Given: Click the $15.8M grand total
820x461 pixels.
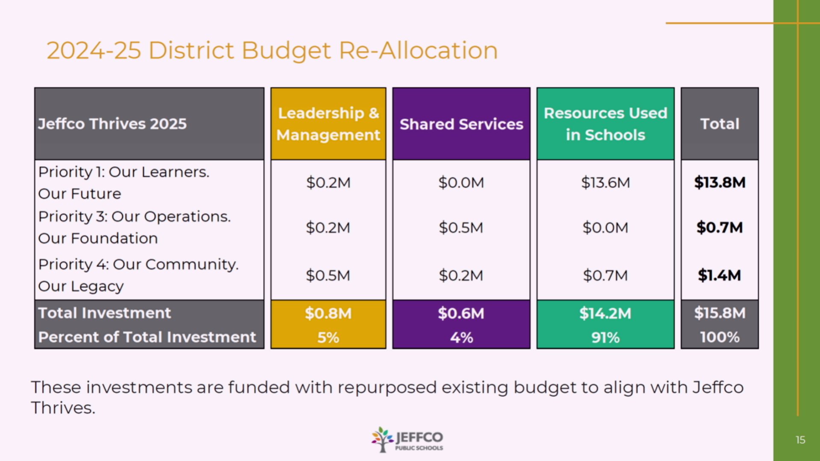Looking at the screenshot, I should pos(720,313).
